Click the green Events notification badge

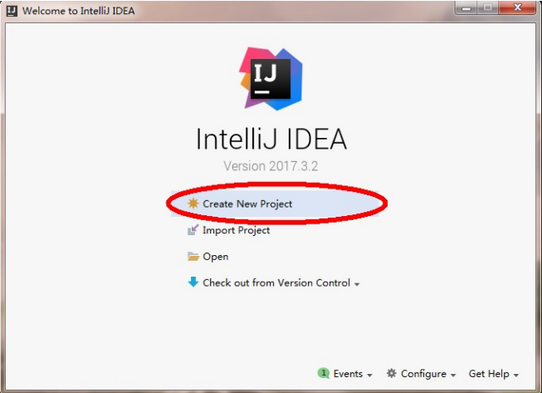pyautogui.click(x=324, y=373)
